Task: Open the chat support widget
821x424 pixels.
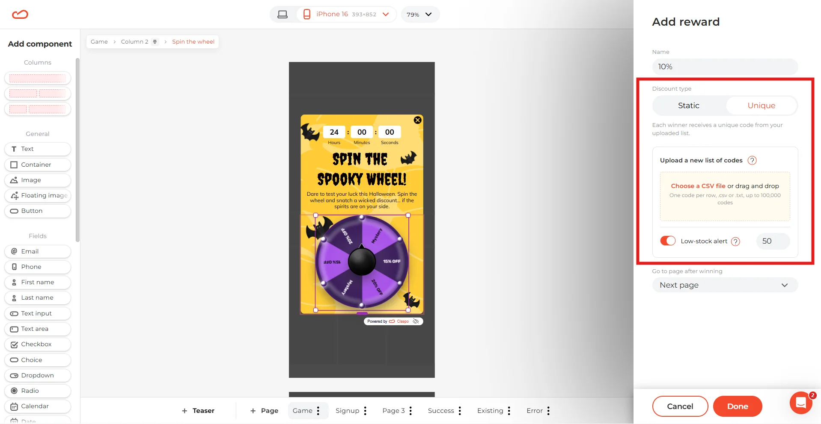Action: pos(801,403)
